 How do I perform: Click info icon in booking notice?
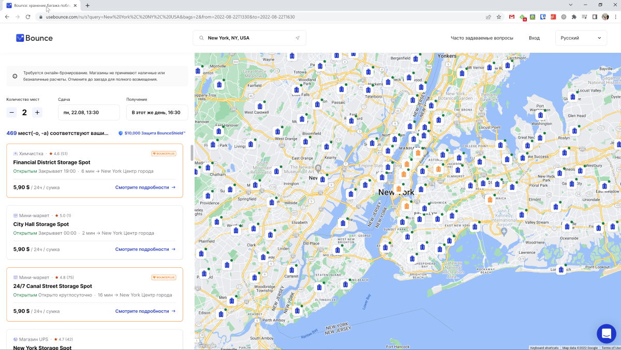pos(14,76)
